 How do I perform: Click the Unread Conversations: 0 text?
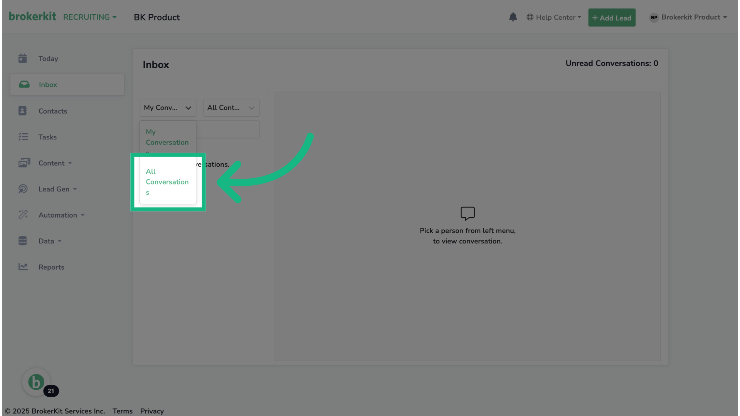[612, 64]
